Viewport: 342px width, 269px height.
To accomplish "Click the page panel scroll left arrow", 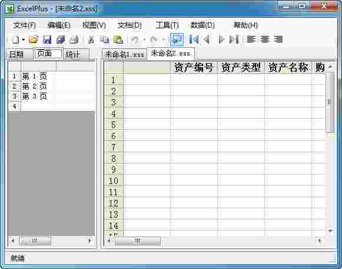I will click(x=13, y=241).
